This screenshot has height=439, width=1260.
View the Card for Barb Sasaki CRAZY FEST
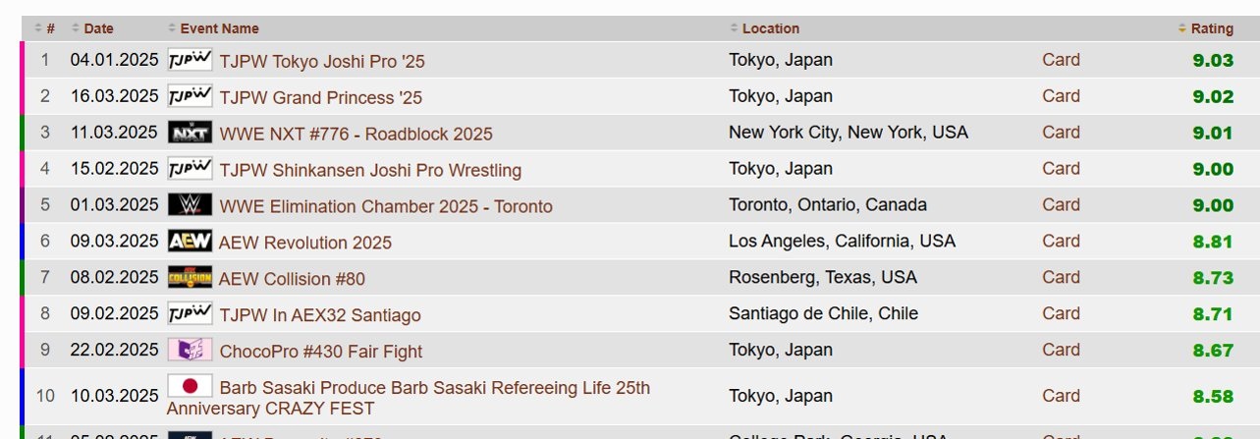click(x=1061, y=396)
